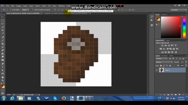Delete layer trash icon

point(183,94)
